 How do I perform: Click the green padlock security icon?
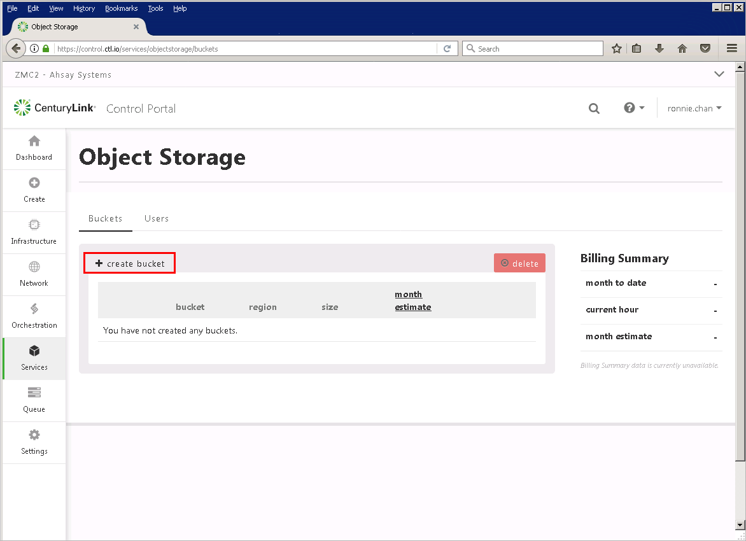click(46, 48)
